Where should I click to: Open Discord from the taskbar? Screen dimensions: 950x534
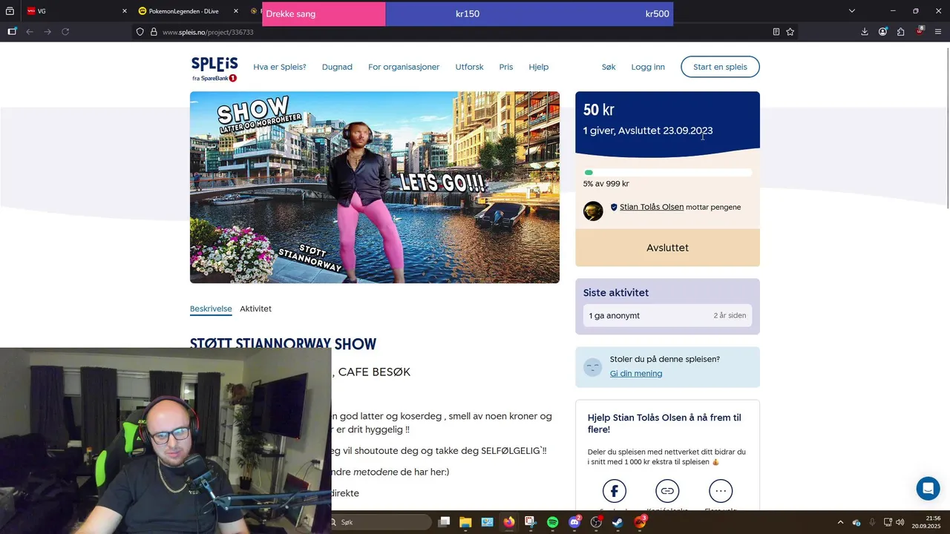point(574,522)
